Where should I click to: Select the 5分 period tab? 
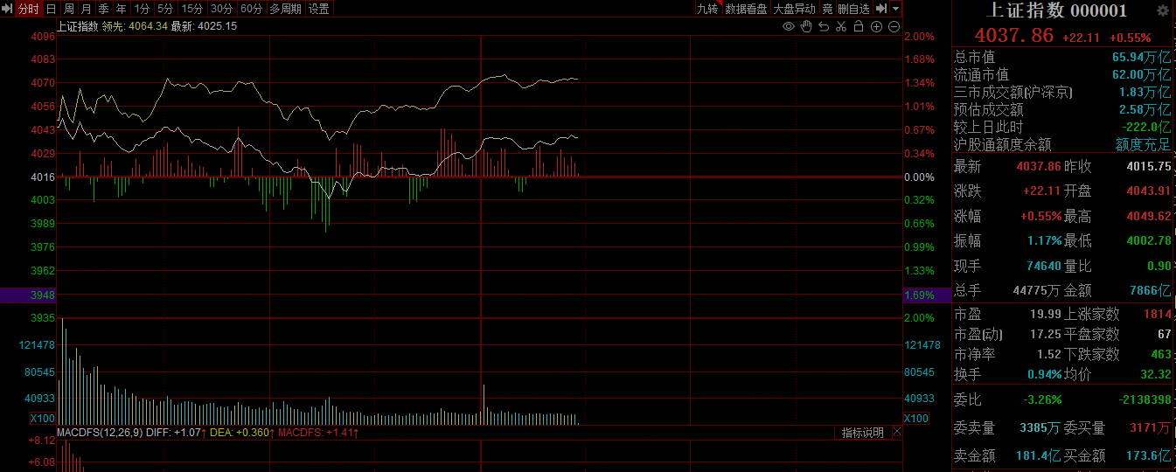[x=165, y=9]
